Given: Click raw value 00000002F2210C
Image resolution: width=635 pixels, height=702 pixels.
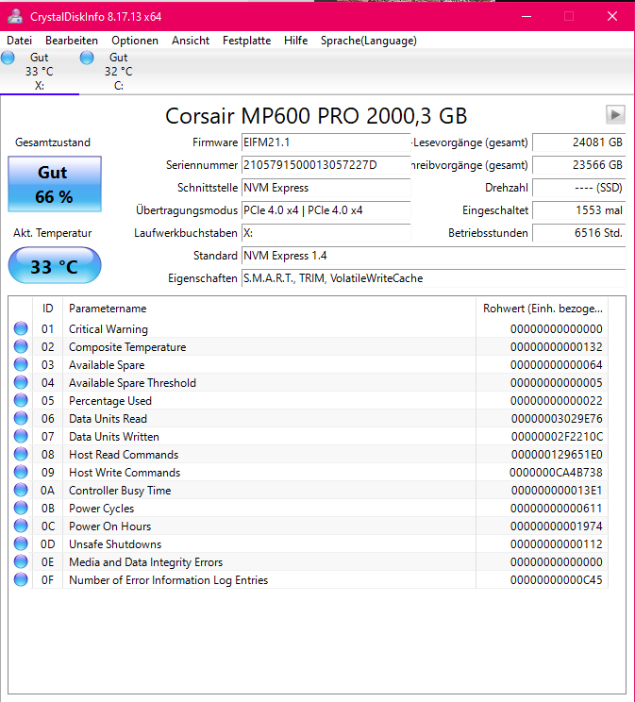Looking at the screenshot, I should (x=557, y=437).
